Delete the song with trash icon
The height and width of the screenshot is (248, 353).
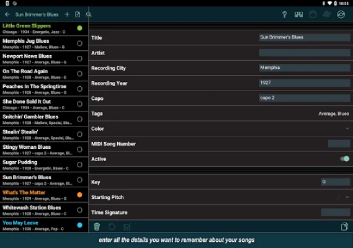(97, 227)
